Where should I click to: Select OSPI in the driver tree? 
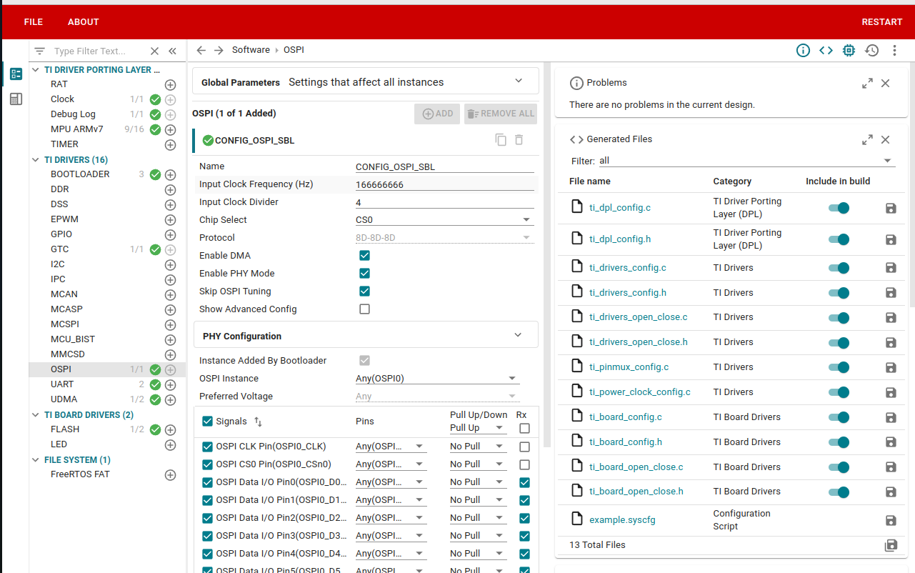(61, 369)
